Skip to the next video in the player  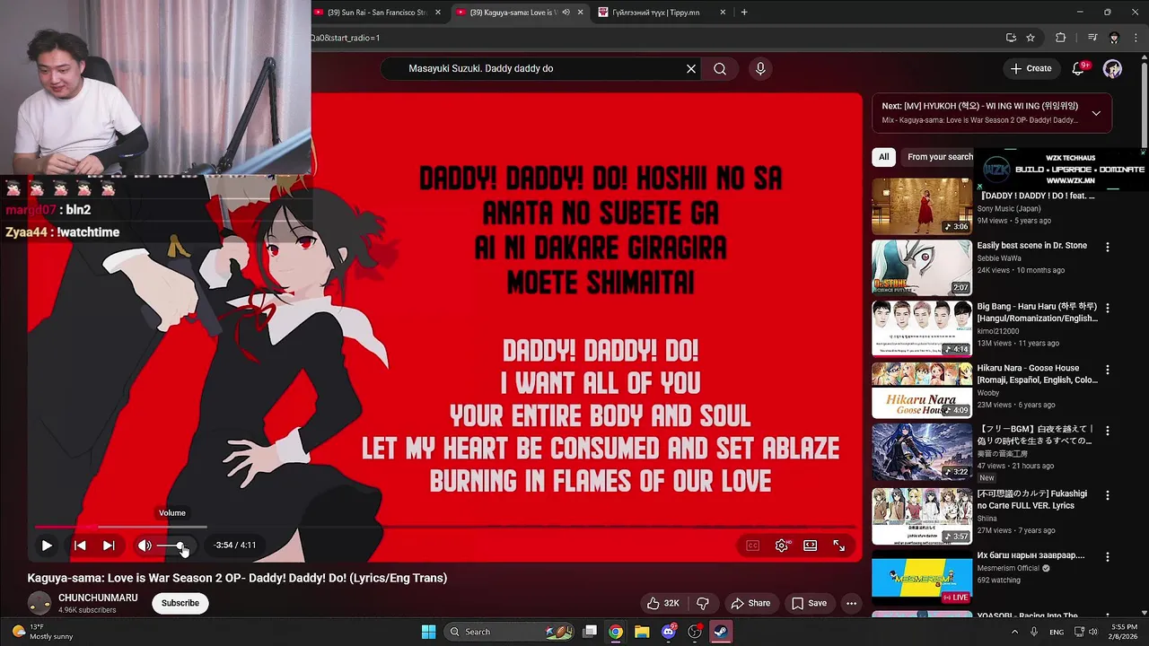pyautogui.click(x=109, y=546)
